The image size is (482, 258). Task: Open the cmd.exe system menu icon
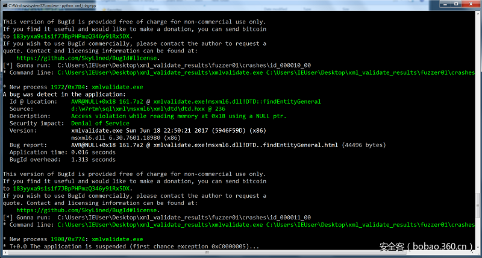click(x=4, y=4)
